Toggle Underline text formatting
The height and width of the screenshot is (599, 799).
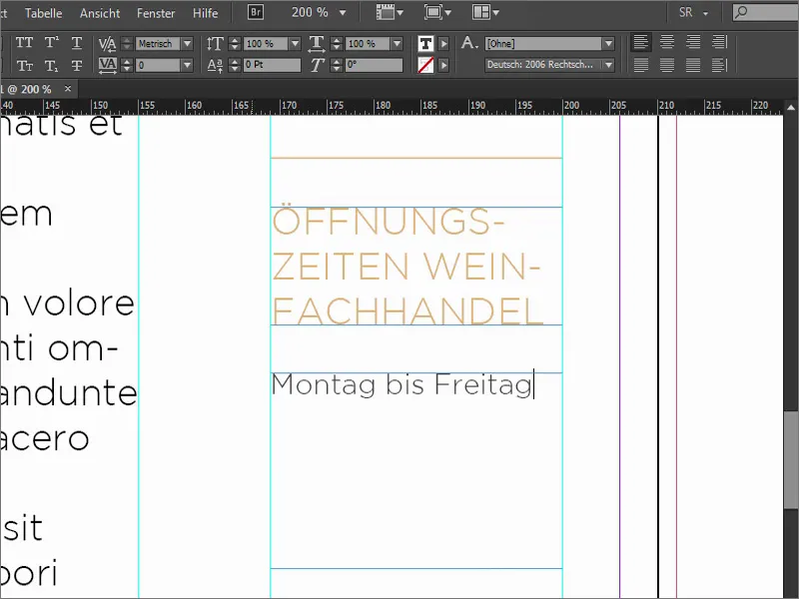pyautogui.click(x=77, y=43)
